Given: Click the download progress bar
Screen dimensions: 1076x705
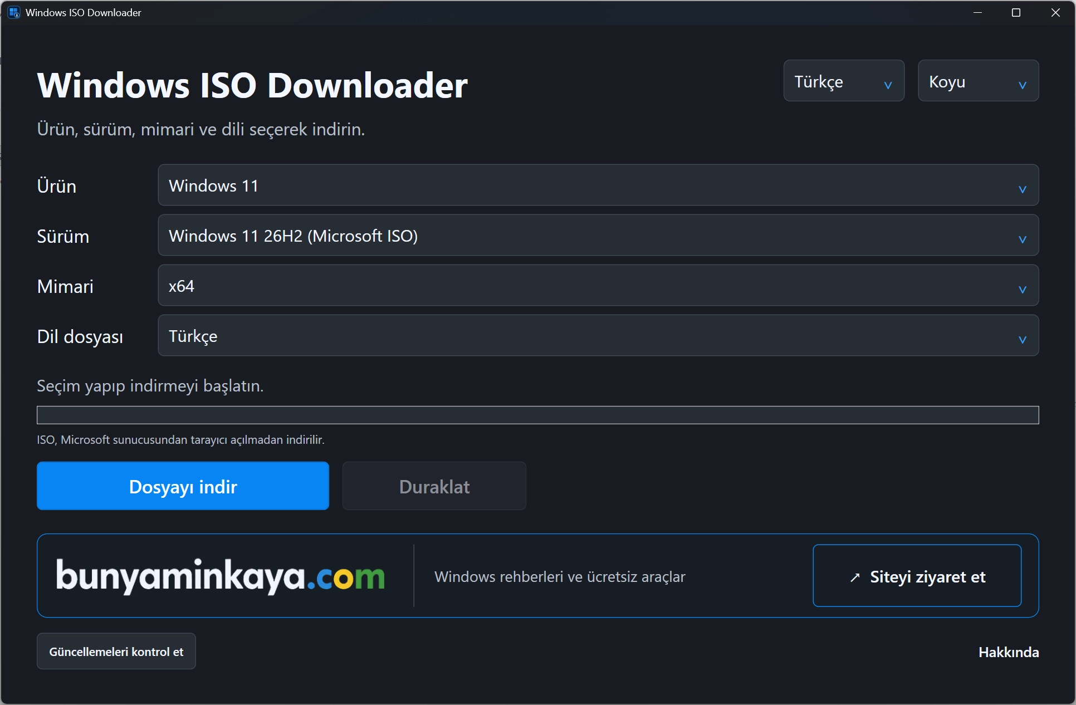Looking at the screenshot, I should (537, 415).
